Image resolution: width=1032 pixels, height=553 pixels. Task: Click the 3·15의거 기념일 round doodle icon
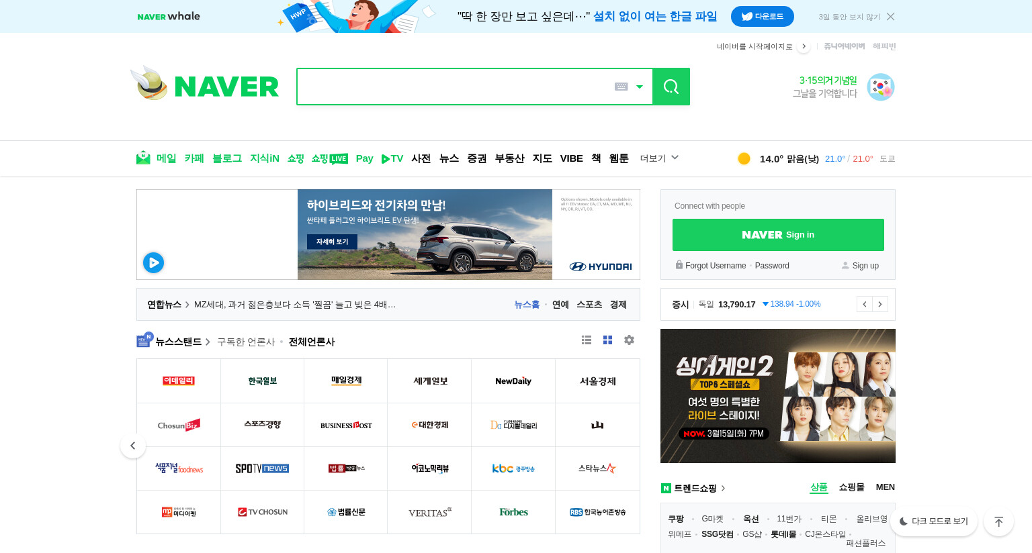tap(880, 87)
